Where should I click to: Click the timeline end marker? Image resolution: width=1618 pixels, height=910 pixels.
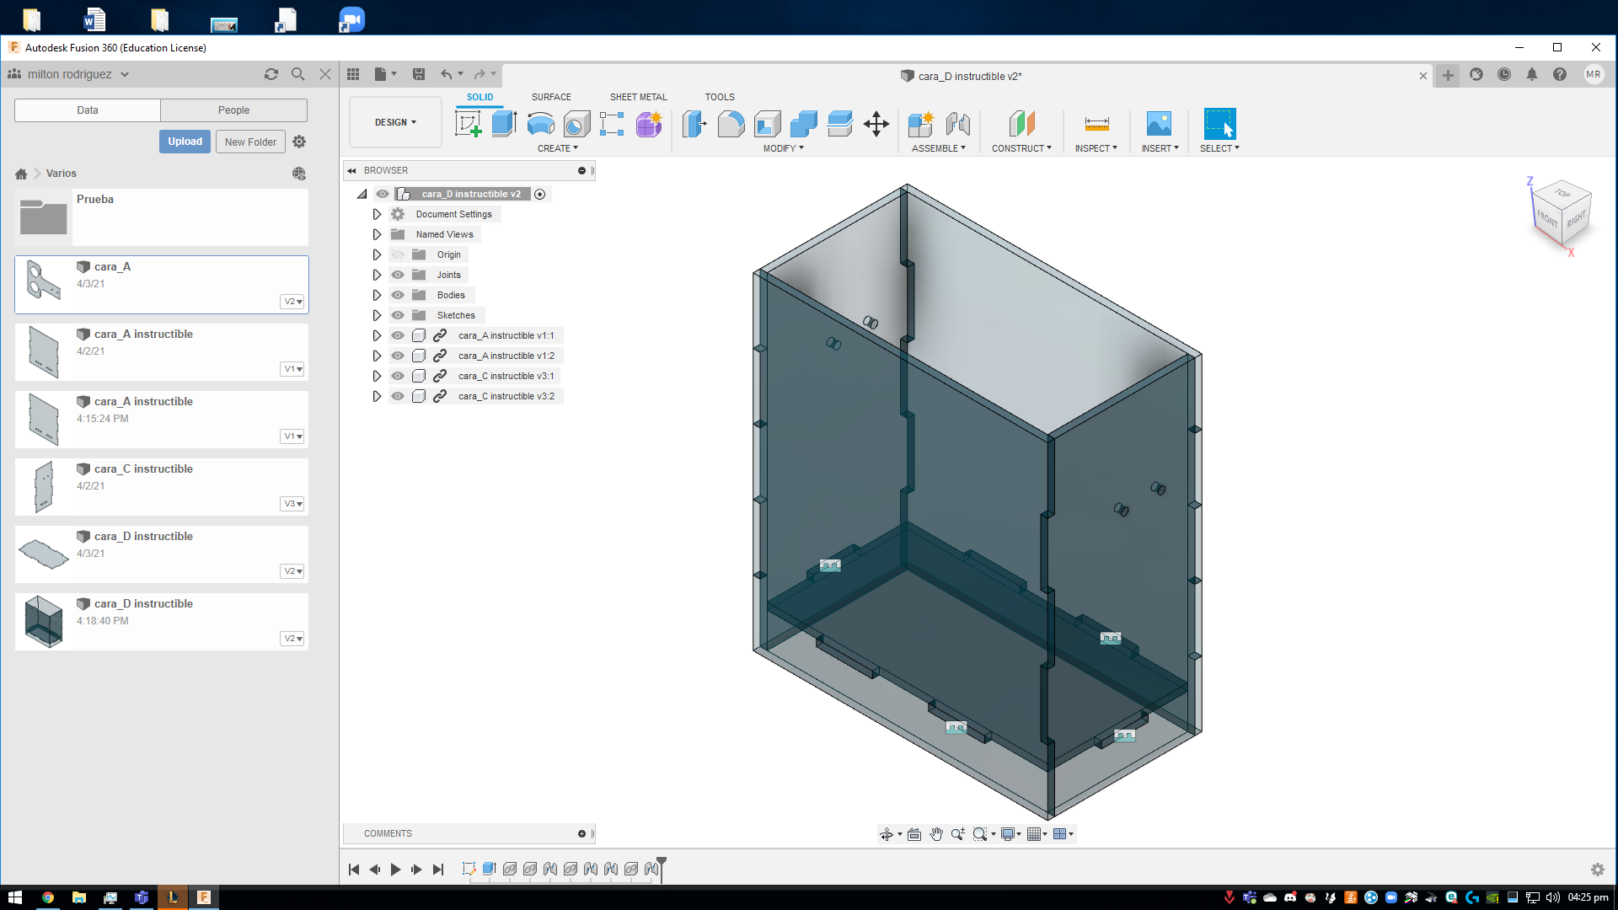[x=662, y=868]
